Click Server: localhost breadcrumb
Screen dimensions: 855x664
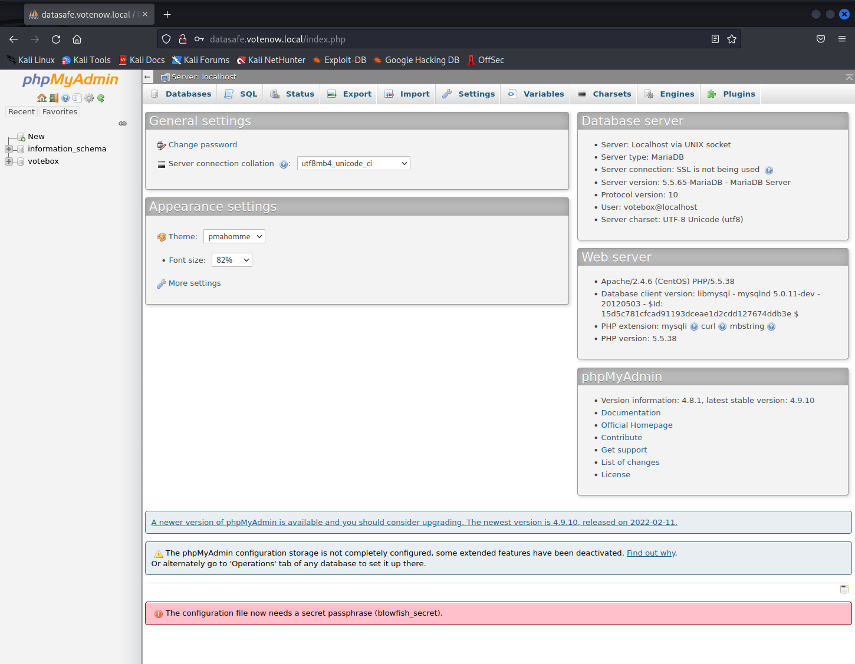(204, 77)
